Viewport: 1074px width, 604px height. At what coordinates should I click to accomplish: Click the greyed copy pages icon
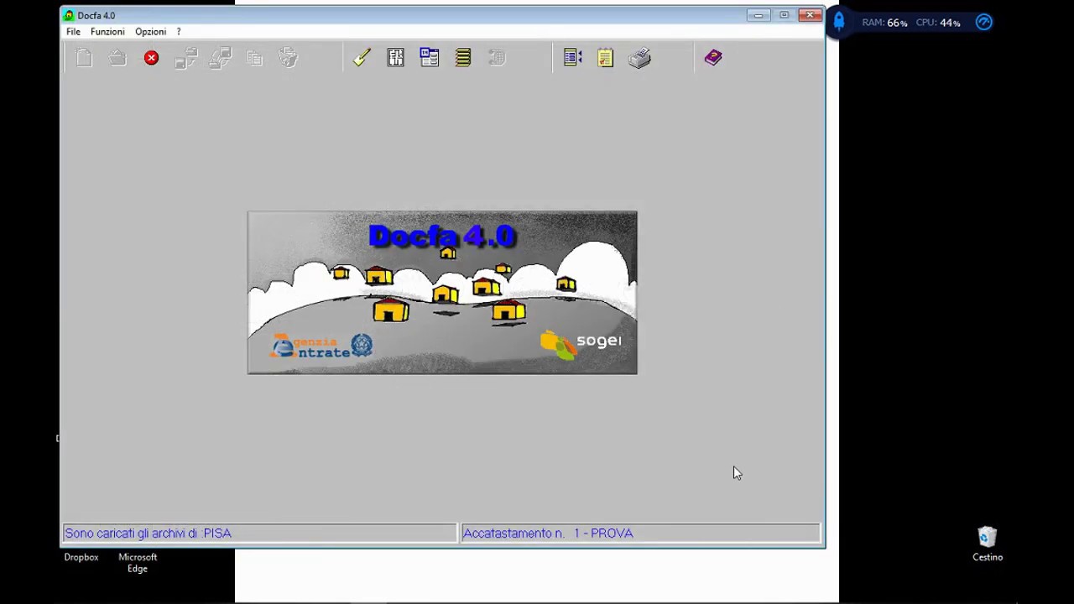(x=255, y=58)
